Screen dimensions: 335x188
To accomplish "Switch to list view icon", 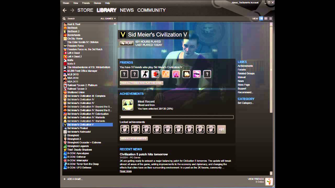I will pyautogui.click(x=266, y=19).
